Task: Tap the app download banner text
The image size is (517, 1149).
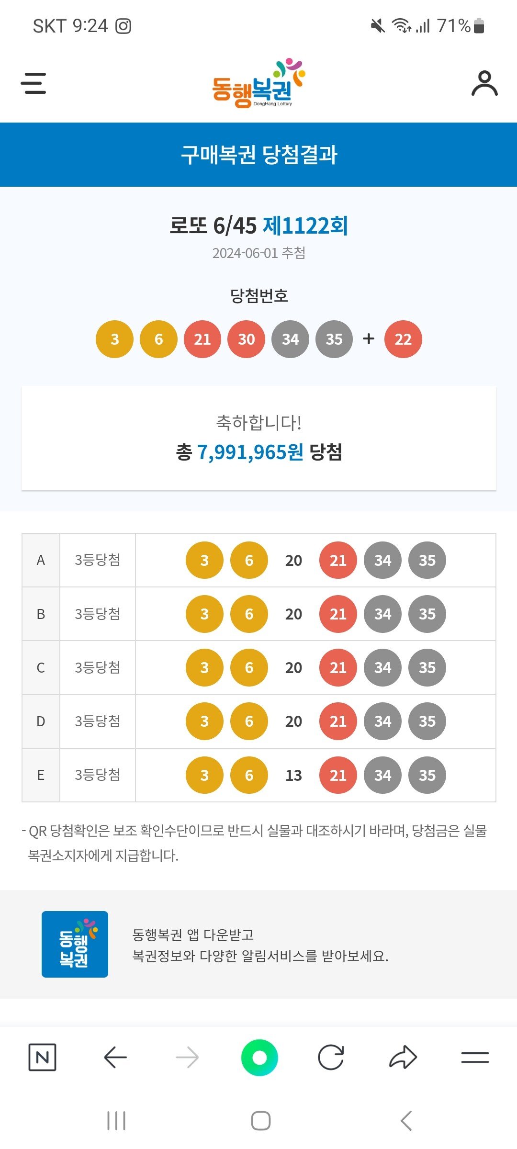Action: point(260,945)
